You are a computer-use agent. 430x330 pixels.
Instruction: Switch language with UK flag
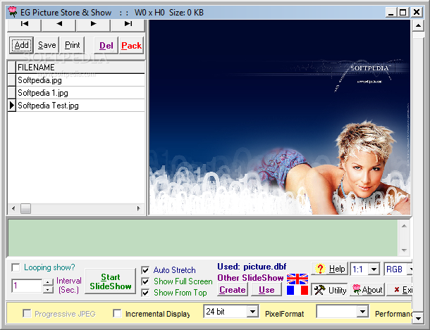coord(297,279)
